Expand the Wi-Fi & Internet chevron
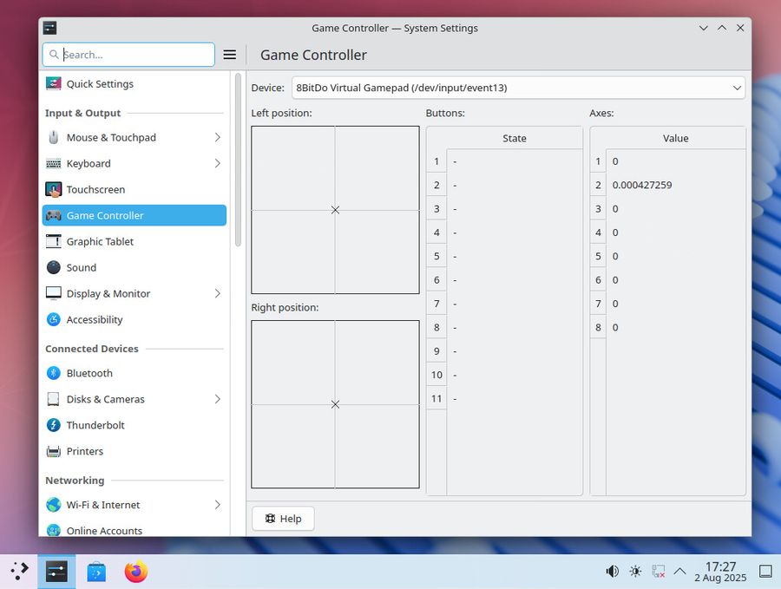 217,505
